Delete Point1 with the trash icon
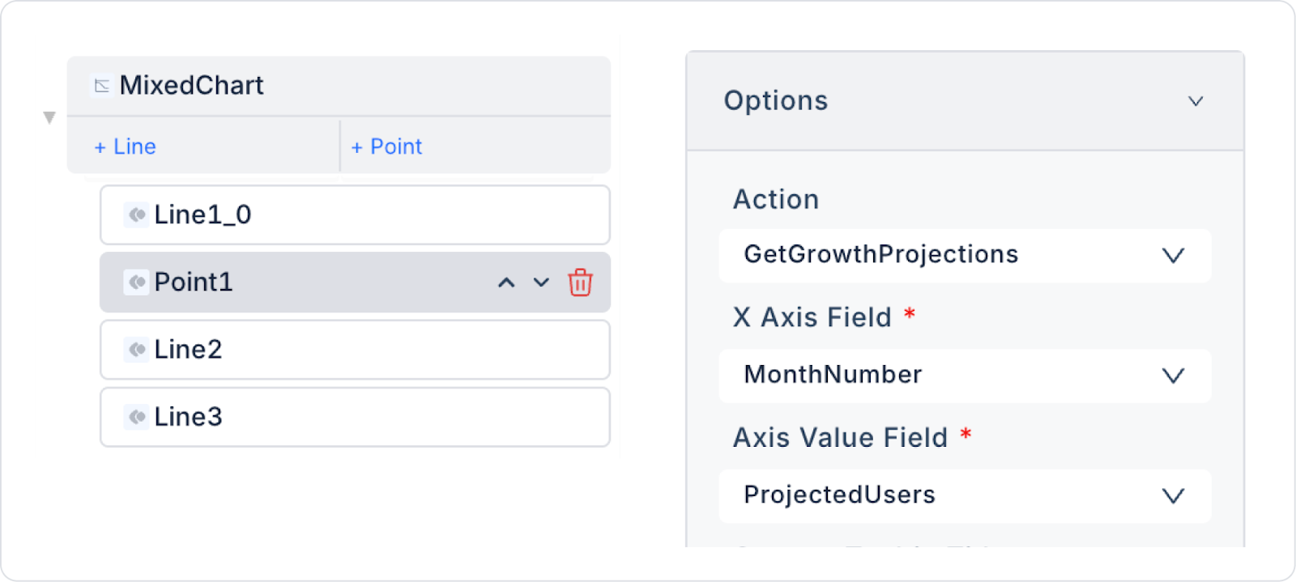The image size is (1296, 582). pyautogui.click(x=580, y=283)
